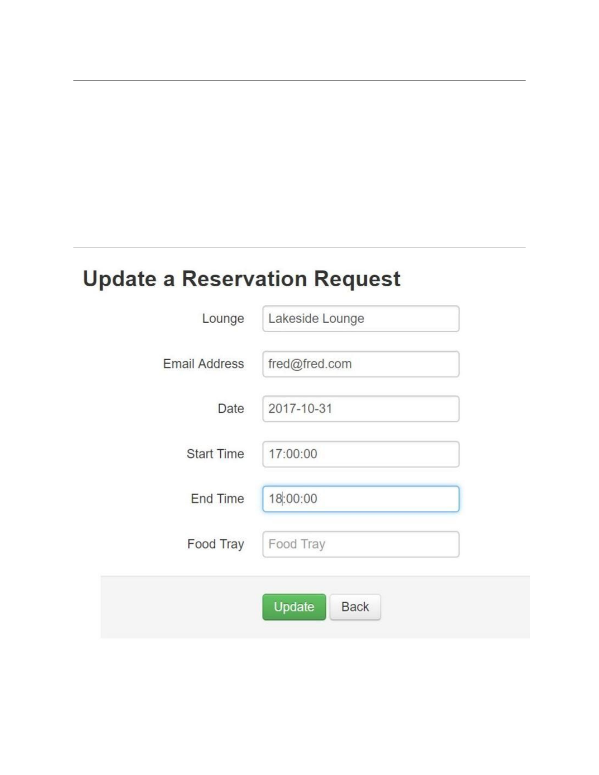Click the Update a Reservation Request heading
The width and height of the screenshot is (599, 775).
tap(241, 279)
